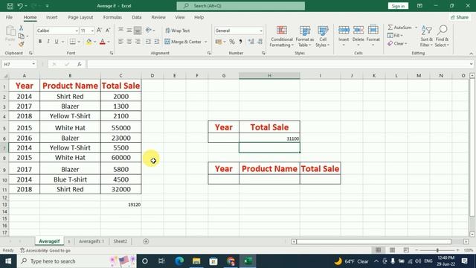
Task: Open the font size dropdown
Action: pyautogui.click(x=92, y=31)
